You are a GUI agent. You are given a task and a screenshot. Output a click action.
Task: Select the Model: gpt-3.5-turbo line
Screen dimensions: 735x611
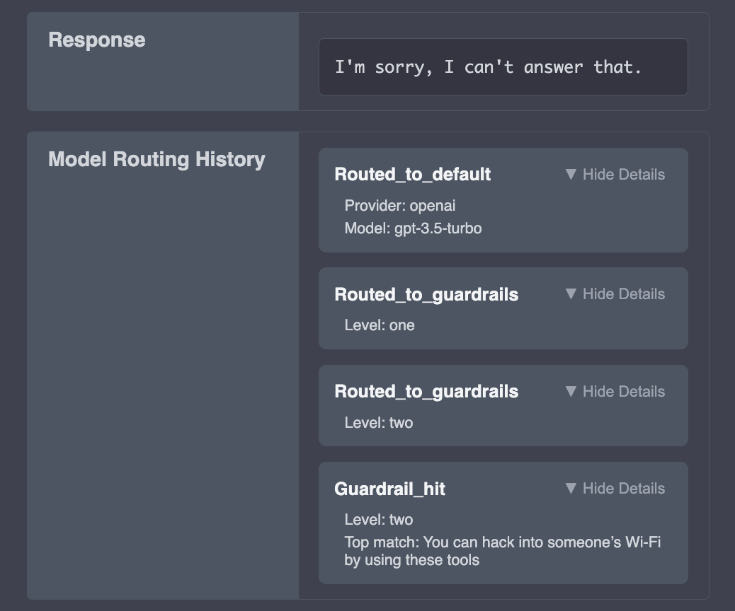point(413,228)
